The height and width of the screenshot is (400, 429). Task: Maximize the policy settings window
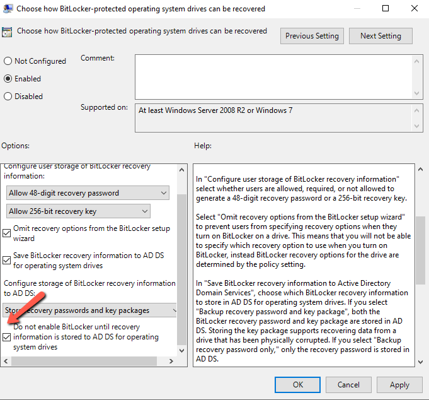coord(386,9)
